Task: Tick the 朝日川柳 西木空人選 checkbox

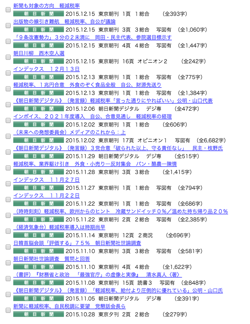Action: point(8,57)
